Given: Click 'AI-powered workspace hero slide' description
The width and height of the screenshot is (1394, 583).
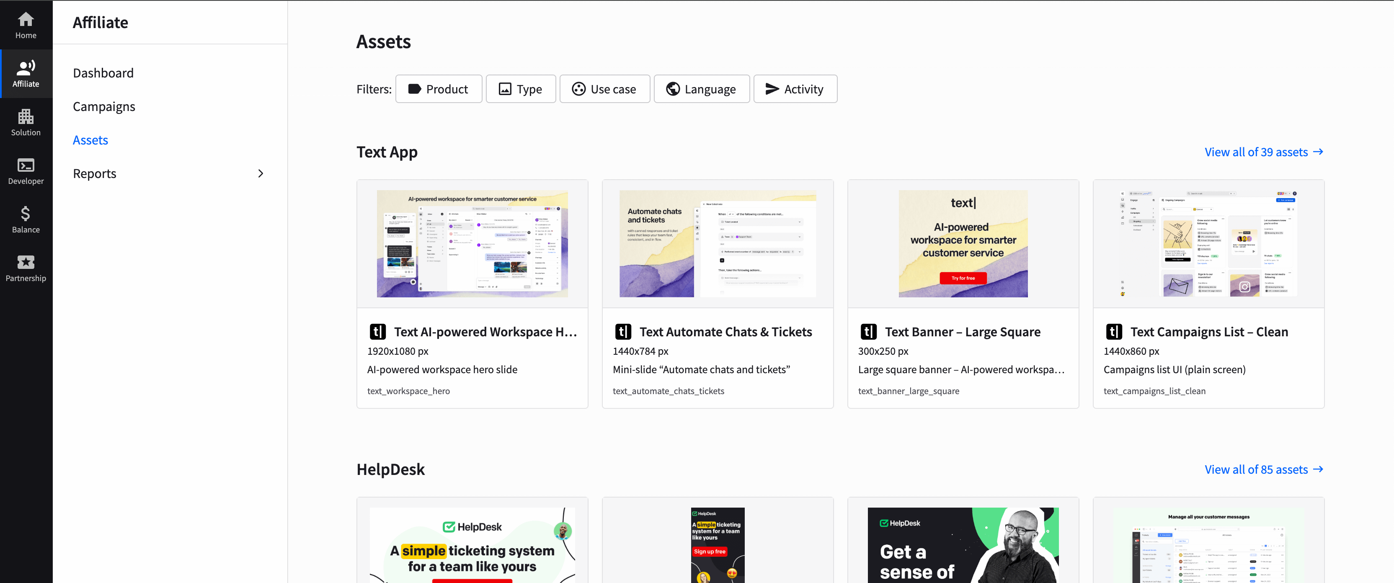Looking at the screenshot, I should coord(442,369).
